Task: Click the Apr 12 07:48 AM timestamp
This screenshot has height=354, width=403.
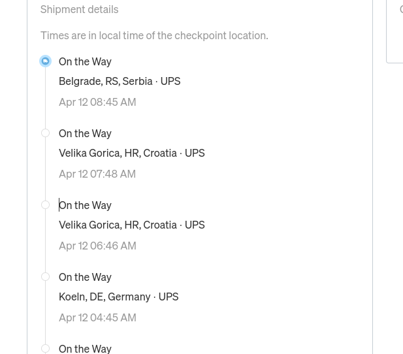Action: tap(97, 174)
